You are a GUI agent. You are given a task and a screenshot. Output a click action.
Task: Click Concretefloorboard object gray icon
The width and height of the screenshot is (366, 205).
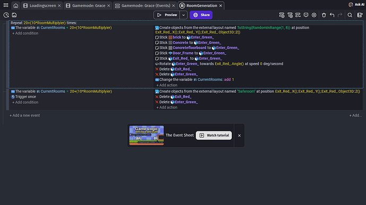(x=170, y=48)
